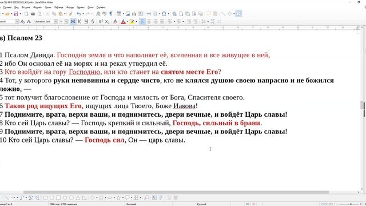Click the Save document icon

pos(15,14)
